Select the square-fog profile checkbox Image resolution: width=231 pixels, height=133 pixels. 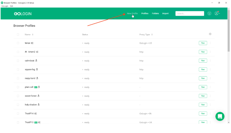coord(18,69)
